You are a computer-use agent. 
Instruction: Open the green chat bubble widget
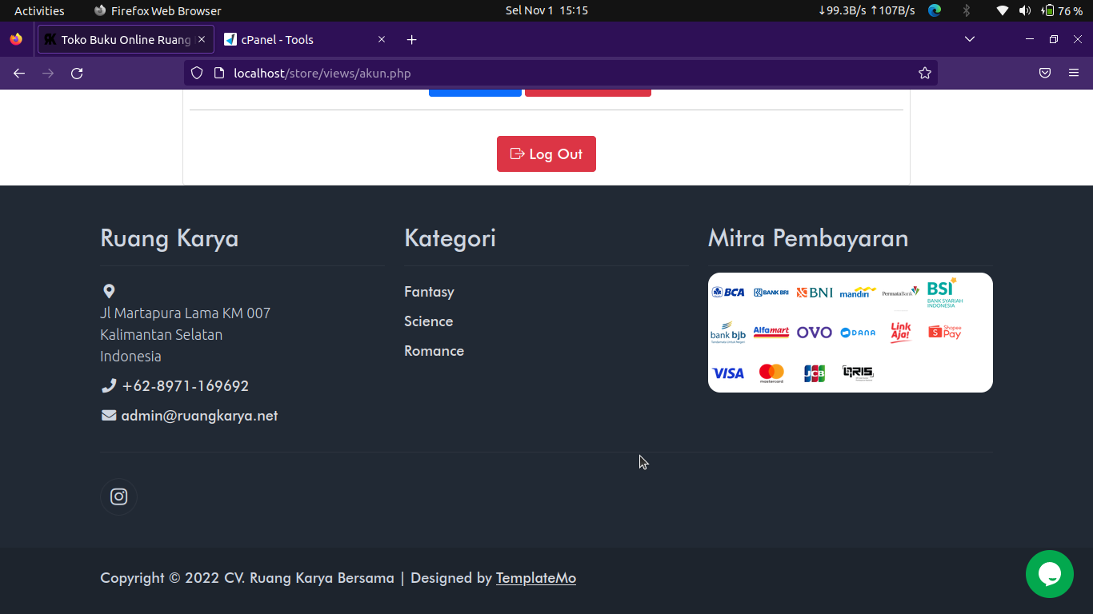pyautogui.click(x=1049, y=574)
